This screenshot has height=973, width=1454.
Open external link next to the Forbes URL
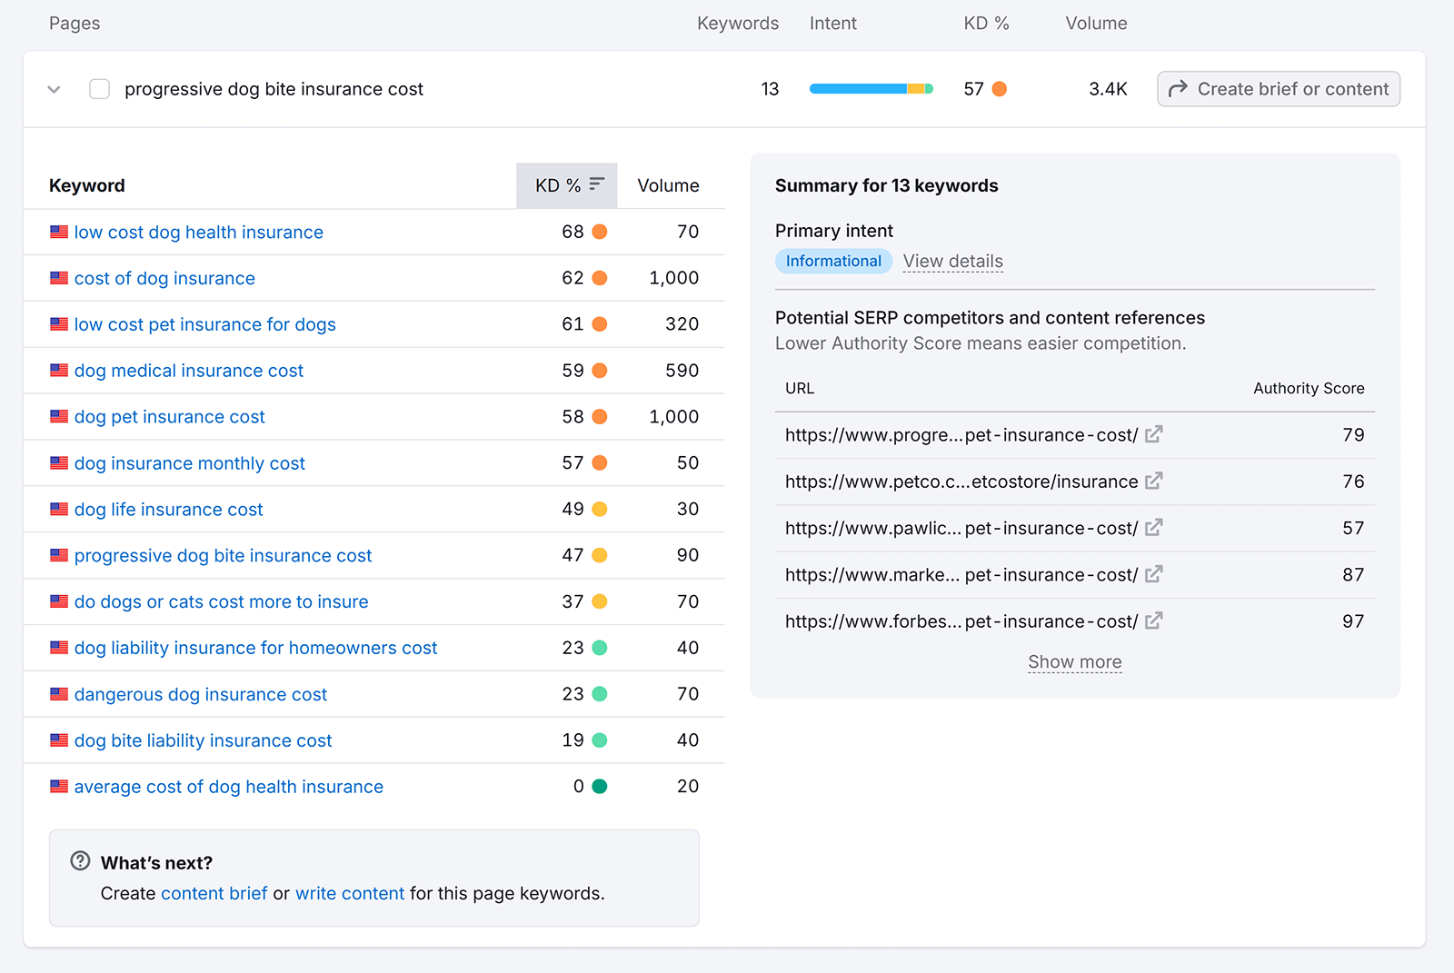(1153, 621)
